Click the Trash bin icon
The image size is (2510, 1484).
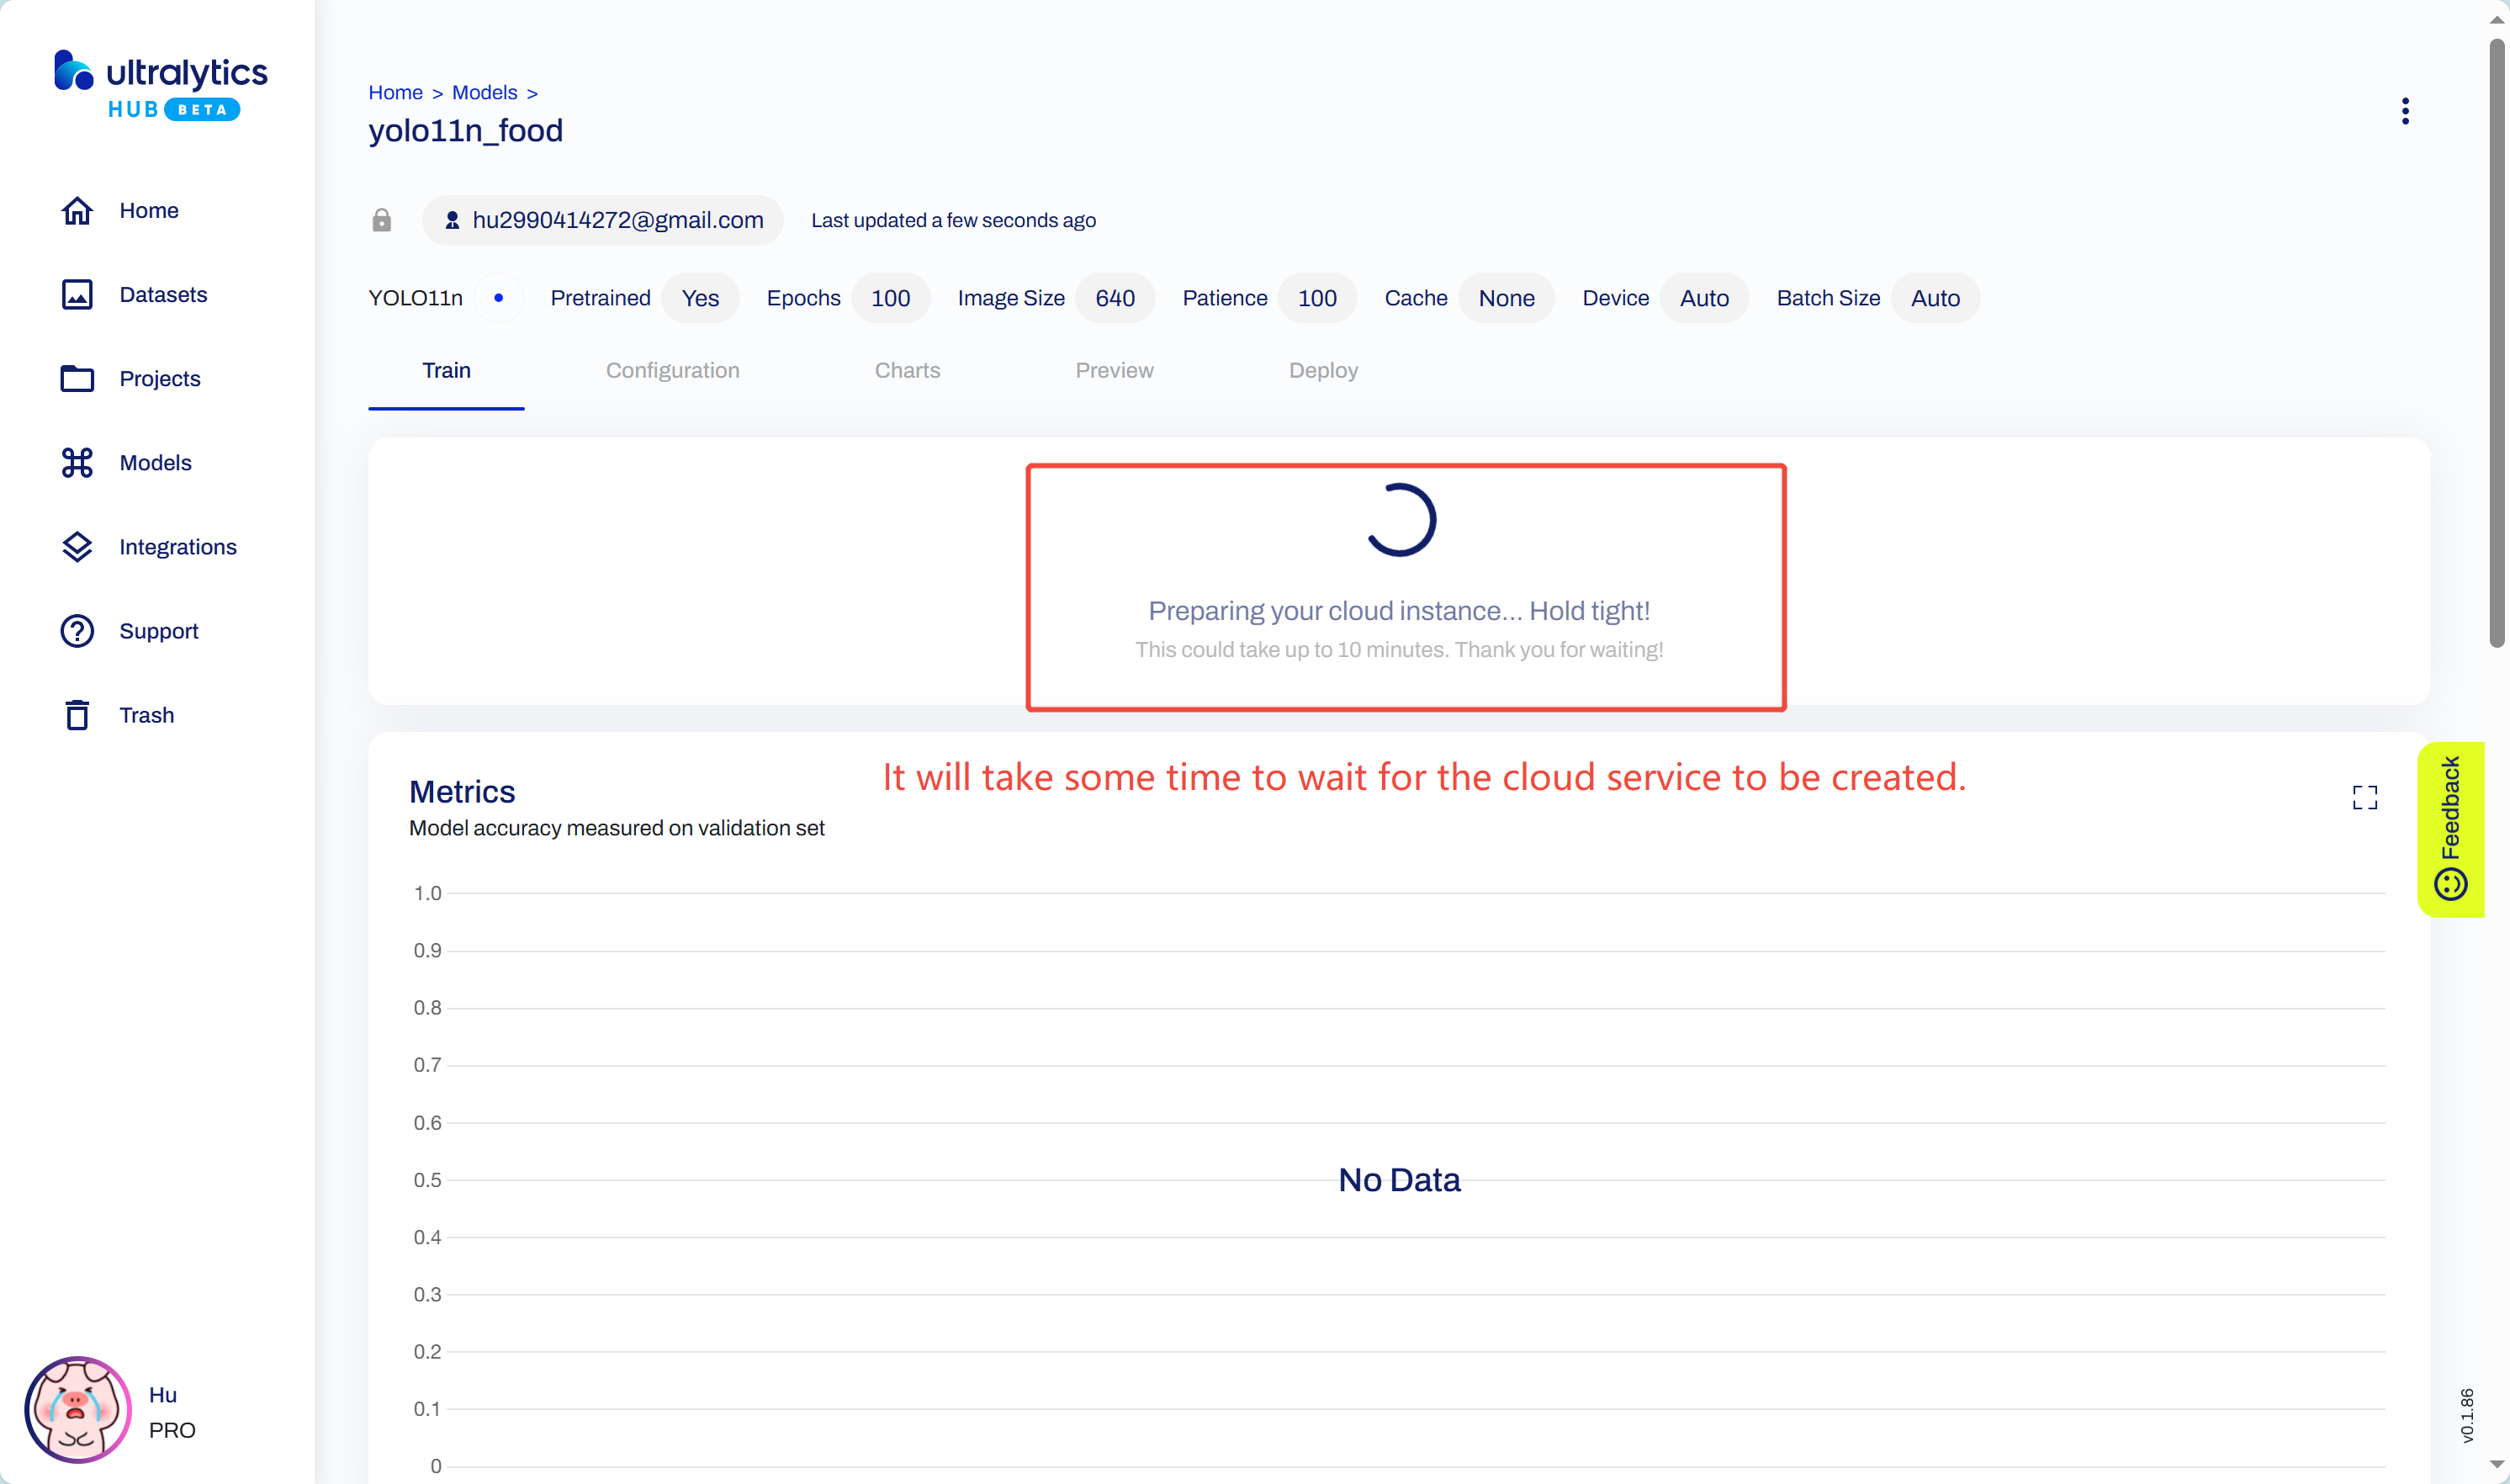pos(77,715)
